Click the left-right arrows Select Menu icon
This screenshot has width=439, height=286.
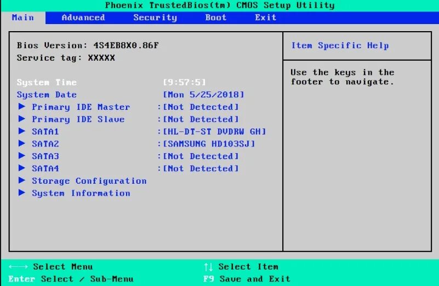(18, 267)
